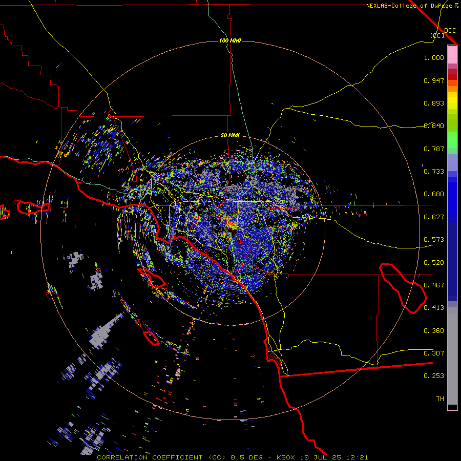Click the CORRELATION COEFFICIENT (CC) caption text
461x461 pixels.
pyautogui.click(x=161, y=457)
